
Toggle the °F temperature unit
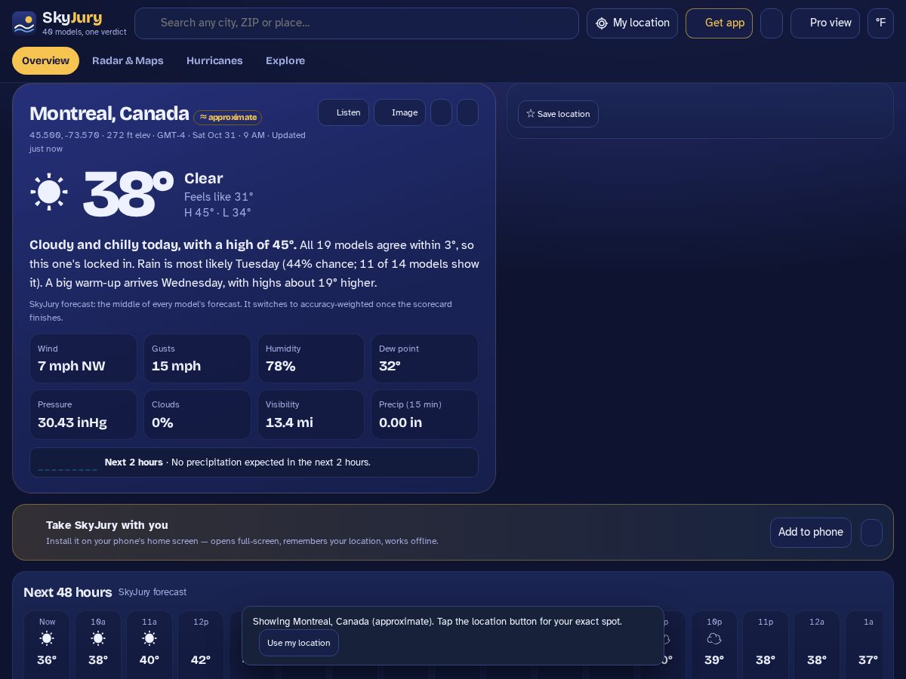click(x=880, y=23)
